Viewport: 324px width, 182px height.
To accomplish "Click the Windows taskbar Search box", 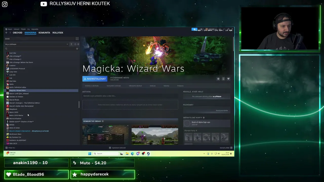I will (x=106, y=153).
